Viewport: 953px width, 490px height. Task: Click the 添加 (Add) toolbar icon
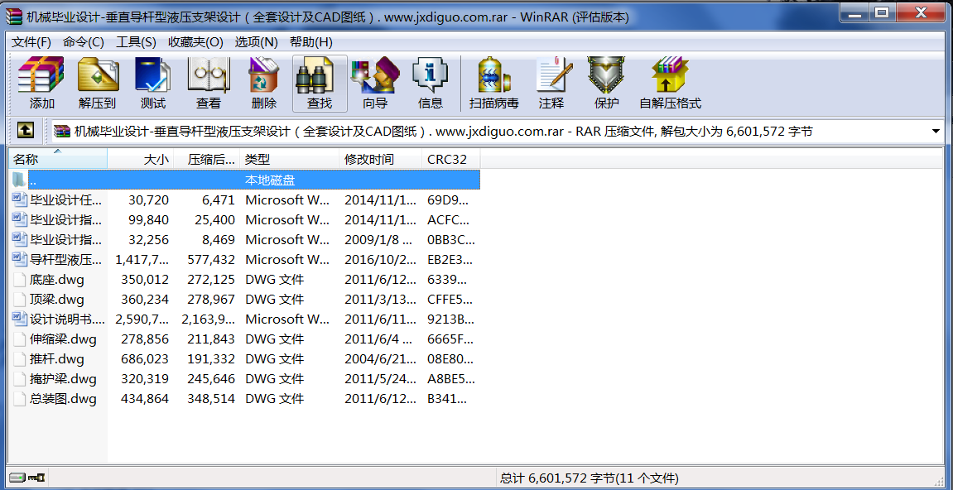[x=42, y=84]
